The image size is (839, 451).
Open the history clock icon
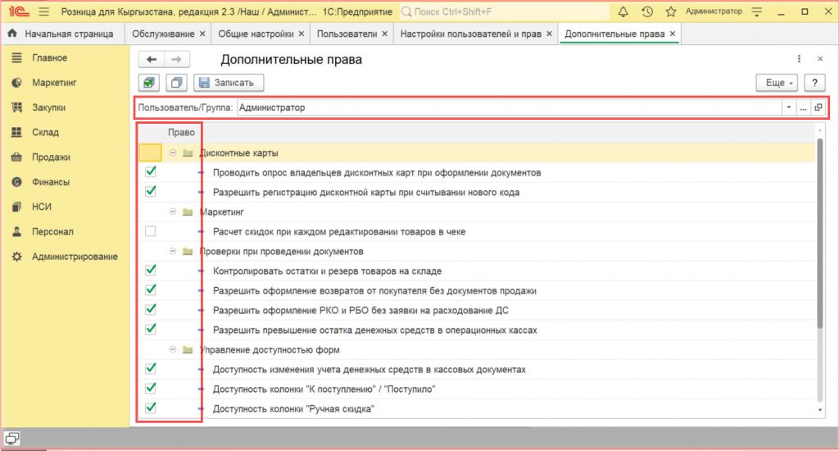pos(647,11)
